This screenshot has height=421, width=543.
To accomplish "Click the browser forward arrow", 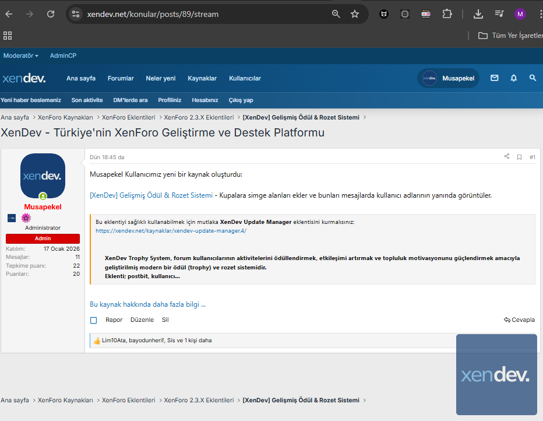I will pyautogui.click(x=30, y=14).
